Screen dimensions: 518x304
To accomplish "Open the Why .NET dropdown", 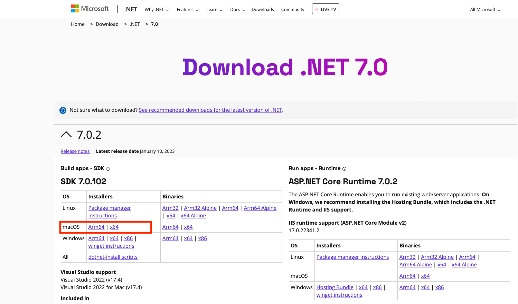I will [157, 10].
